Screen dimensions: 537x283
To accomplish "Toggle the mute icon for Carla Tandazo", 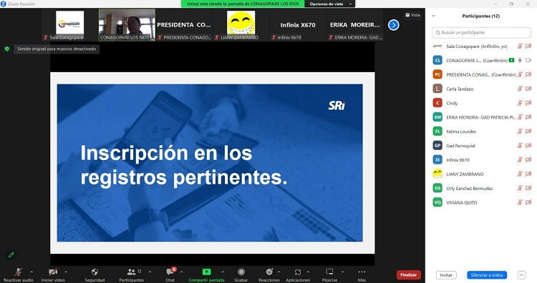I will point(520,89).
